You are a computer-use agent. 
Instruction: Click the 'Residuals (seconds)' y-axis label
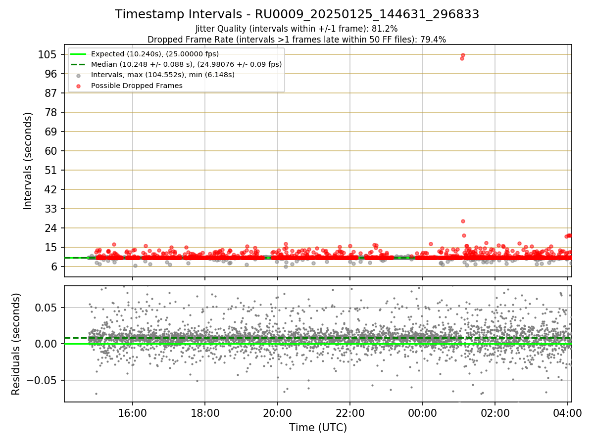click(16, 344)
